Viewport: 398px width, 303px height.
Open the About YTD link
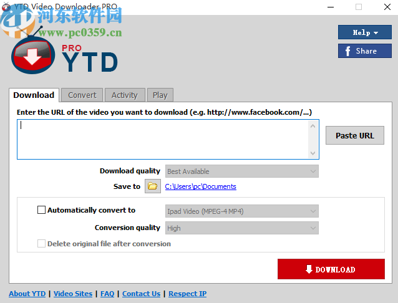coord(27,294)
